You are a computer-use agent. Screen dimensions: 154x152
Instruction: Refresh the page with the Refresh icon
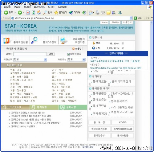click(33, 13)
